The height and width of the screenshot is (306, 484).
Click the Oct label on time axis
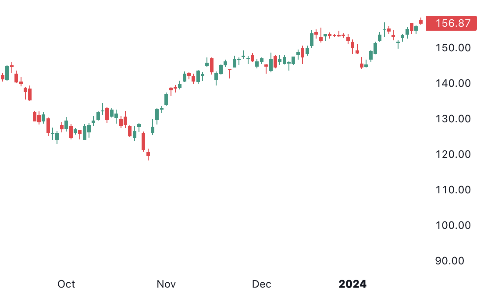[x=66, y=284]
